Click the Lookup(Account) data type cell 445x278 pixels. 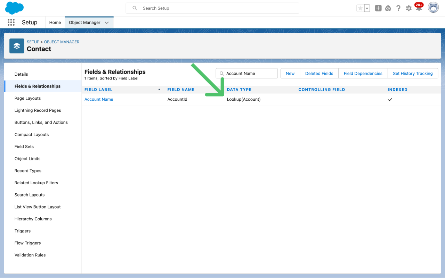coord(244,99)
